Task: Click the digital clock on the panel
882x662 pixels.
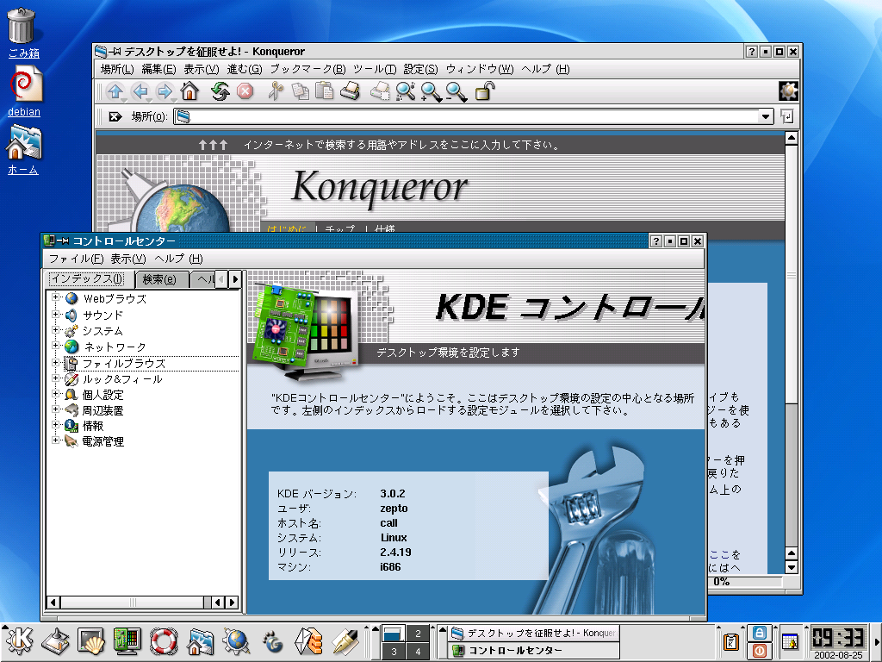Action: (x=837, y=638)
